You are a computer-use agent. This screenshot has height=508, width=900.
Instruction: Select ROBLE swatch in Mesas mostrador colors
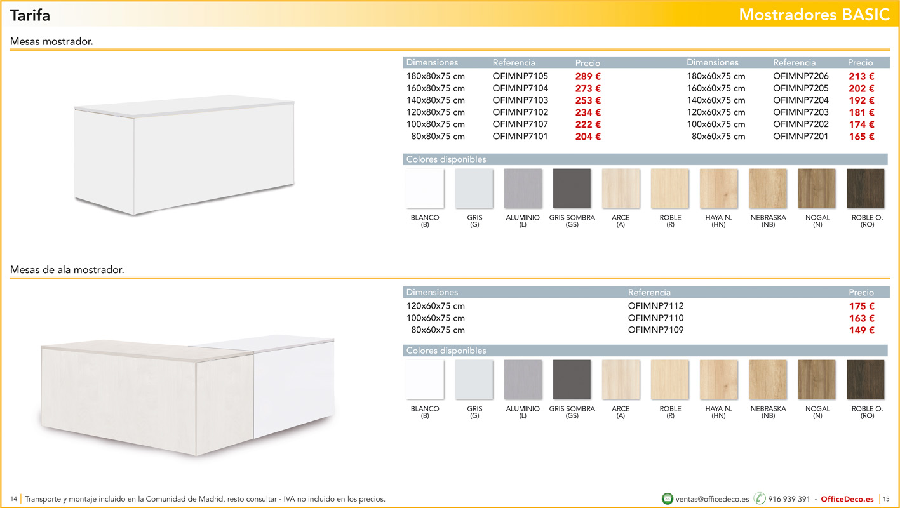tap(670, 188)
